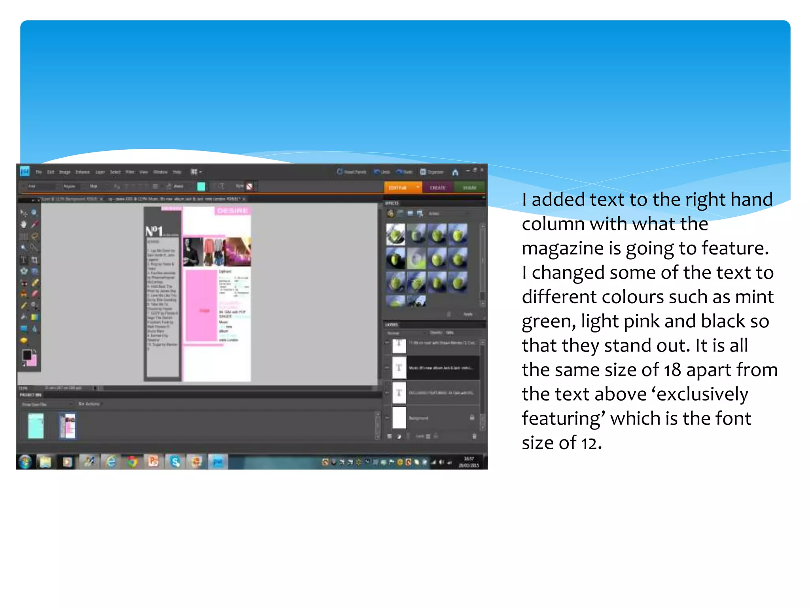Click the Undo button
This screenshot has height=608, width=810.
pos(382,172)
